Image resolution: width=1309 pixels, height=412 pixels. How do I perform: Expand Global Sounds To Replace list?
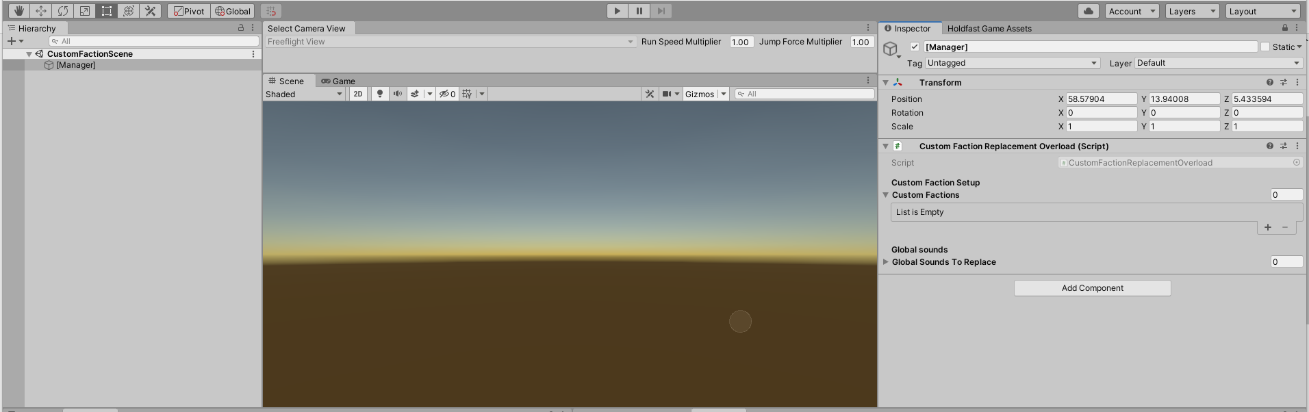click(x=886, y=262)
